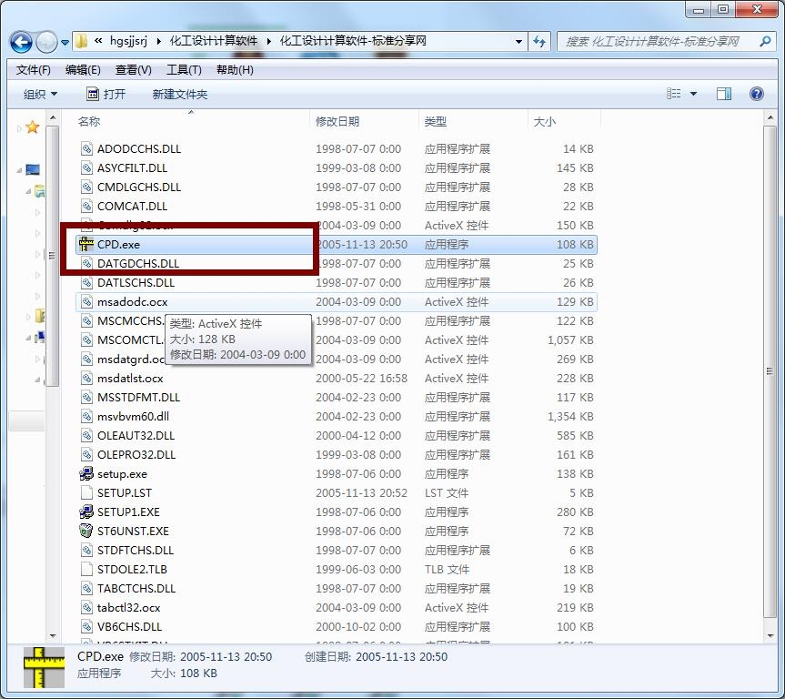Select msvbvm60.dll file icon

click(x=86, y=416)
